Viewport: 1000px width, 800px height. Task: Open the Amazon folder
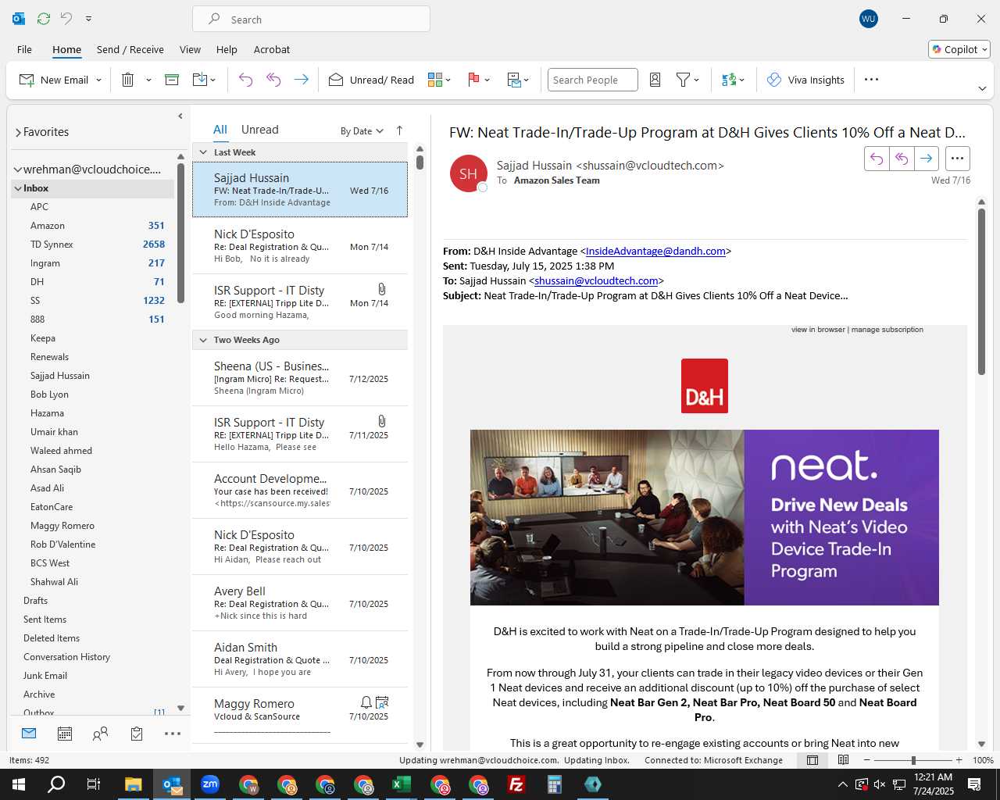(x=91, y=226)
